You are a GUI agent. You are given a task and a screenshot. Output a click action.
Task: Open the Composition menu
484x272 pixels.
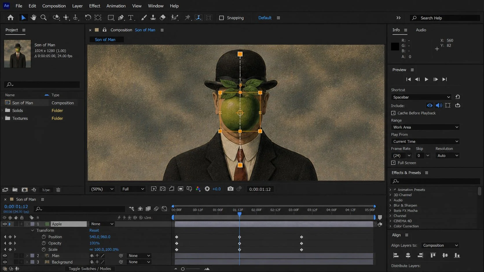54,6
